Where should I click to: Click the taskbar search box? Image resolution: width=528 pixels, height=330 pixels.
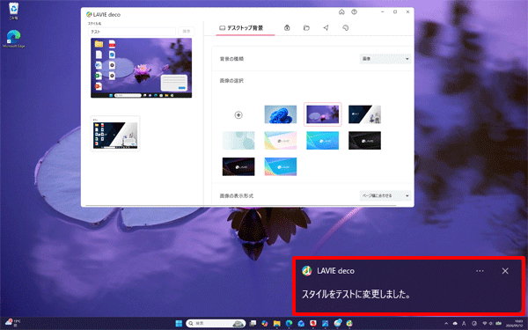click(216, 323)
